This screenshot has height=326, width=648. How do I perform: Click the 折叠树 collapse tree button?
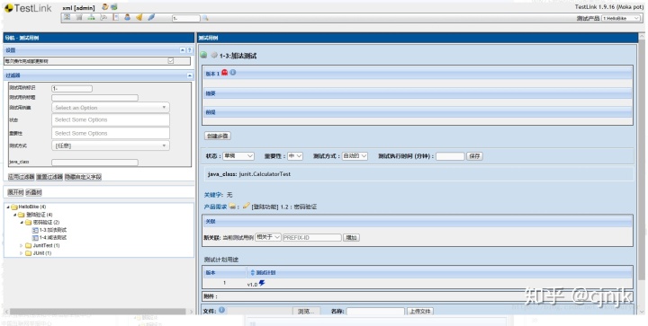[x=34, y=192]
